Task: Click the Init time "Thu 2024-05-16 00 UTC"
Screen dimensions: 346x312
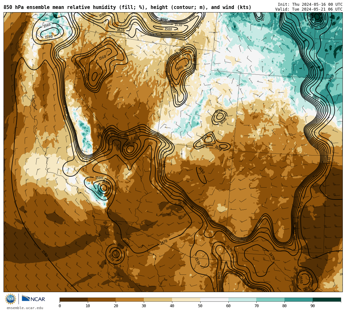Action: point(317,4)
